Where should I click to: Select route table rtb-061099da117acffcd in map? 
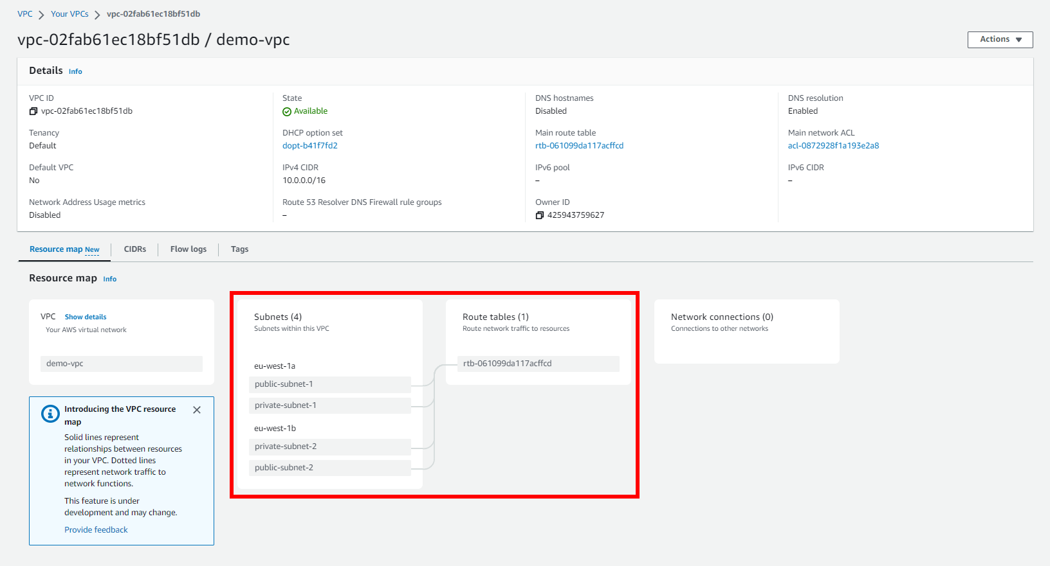(538, 364)
